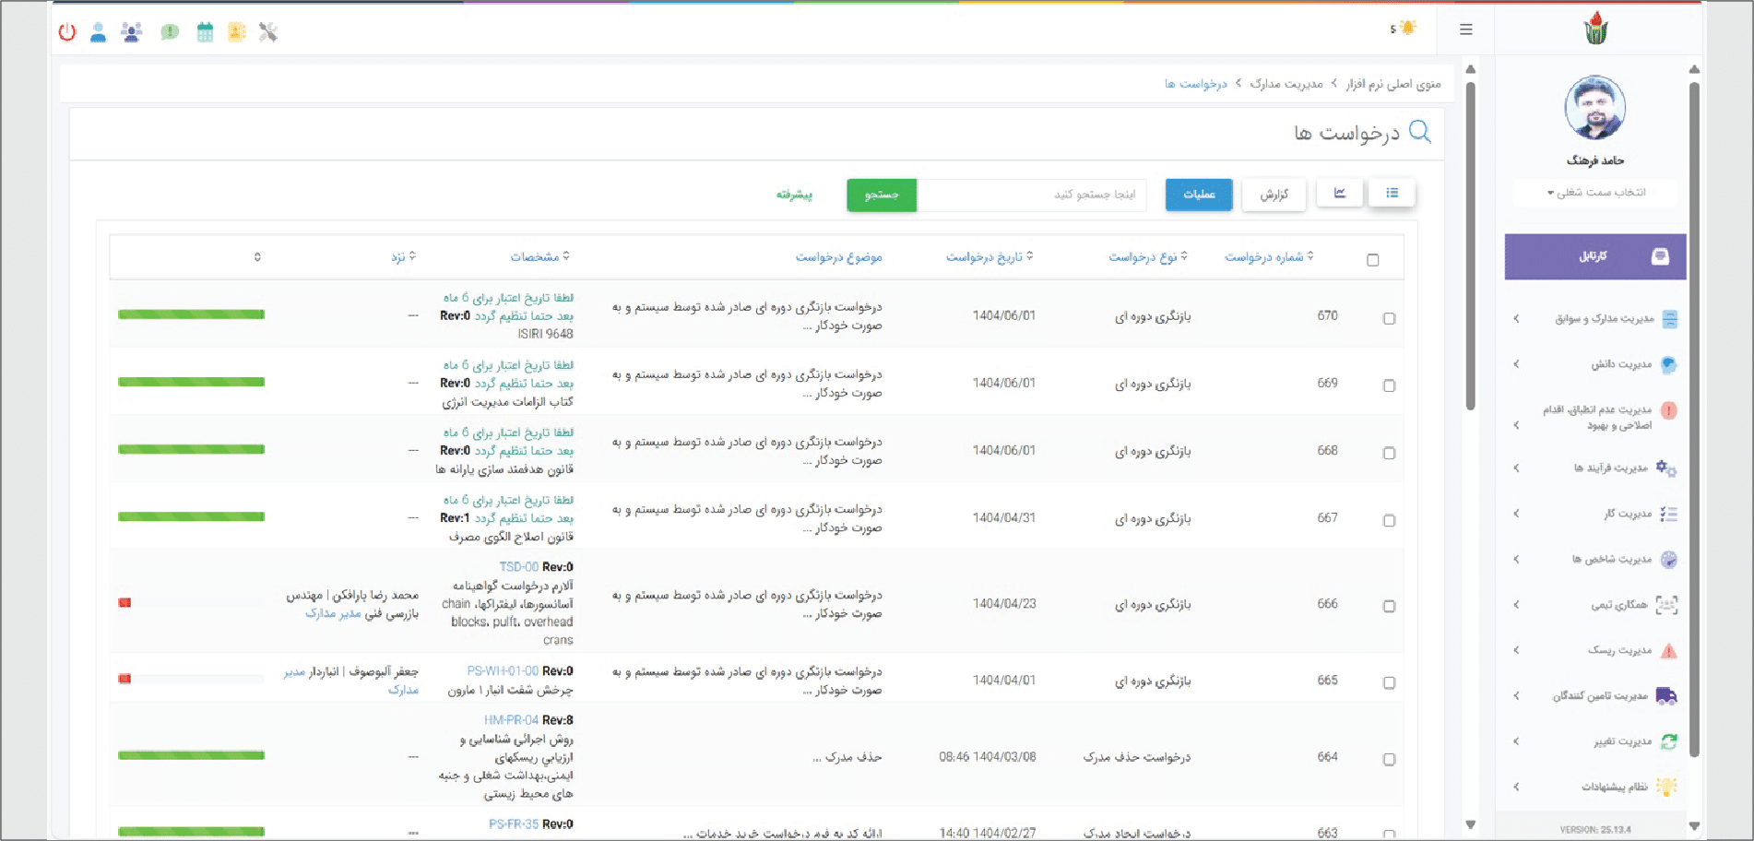
Task: Click the search input field
Action: pos(1031,195)
